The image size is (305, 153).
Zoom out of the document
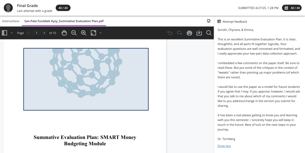coord(74,33)
